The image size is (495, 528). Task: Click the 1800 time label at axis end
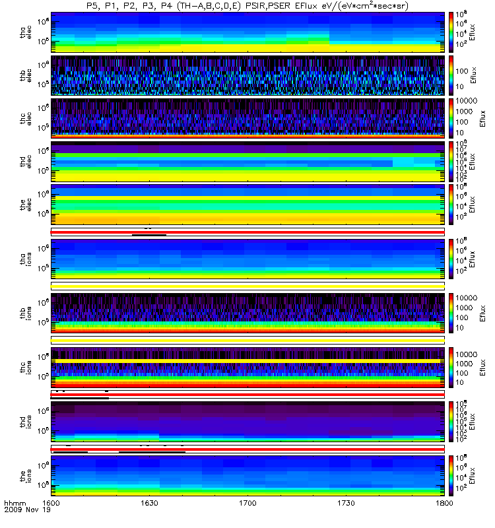tap(444, 503)
